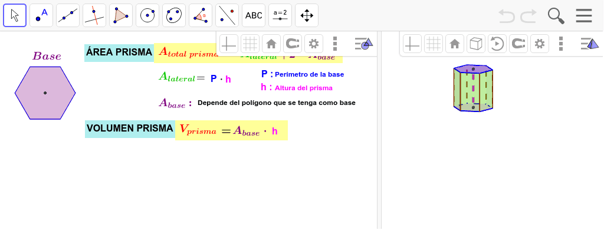604x230 pixels.
Task: Toggle axes in the 3D Graphics view
Action: [412, 44]
